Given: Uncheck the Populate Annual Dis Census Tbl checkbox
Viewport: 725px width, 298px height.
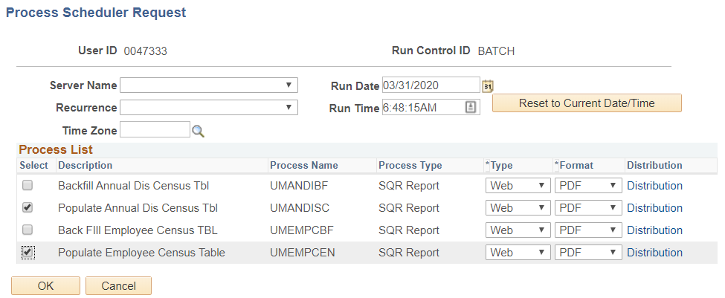Looking at the screenshot, I should 28,207.
